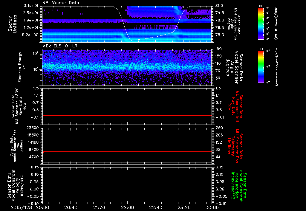
Task: Click the 76.5 sun elevation tick
Action: [x=220, y=28]
